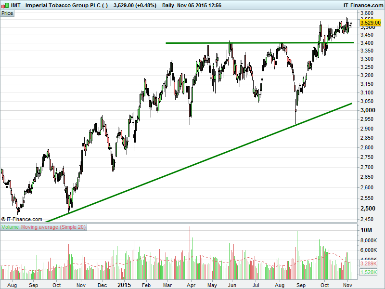Viewport: 385px width, 289px height.
Task: Click the © IT-Finance.com watermark
Action: [22, 219]
